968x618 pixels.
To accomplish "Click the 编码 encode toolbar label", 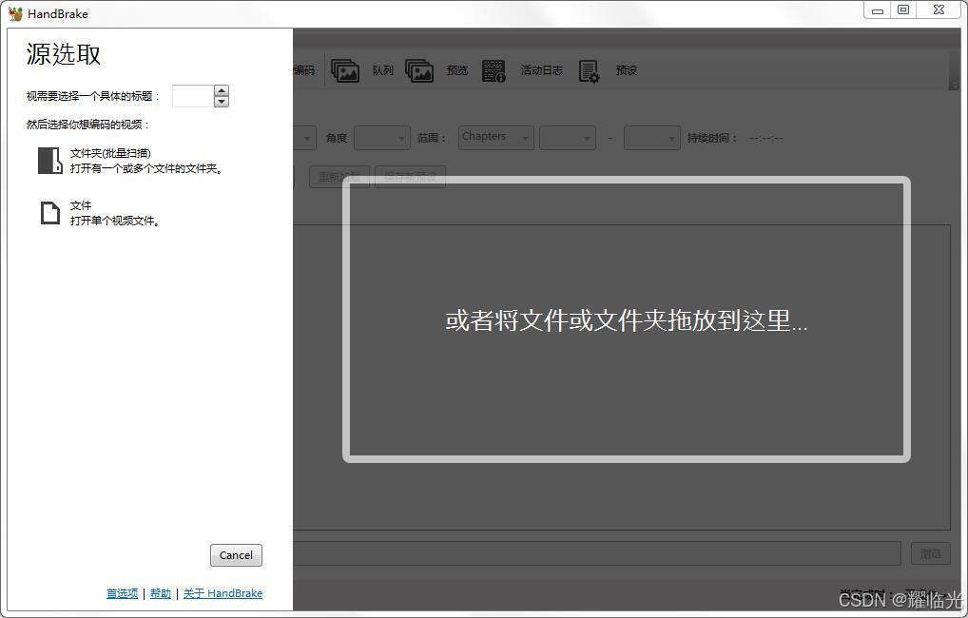I will tap(303, 70).
